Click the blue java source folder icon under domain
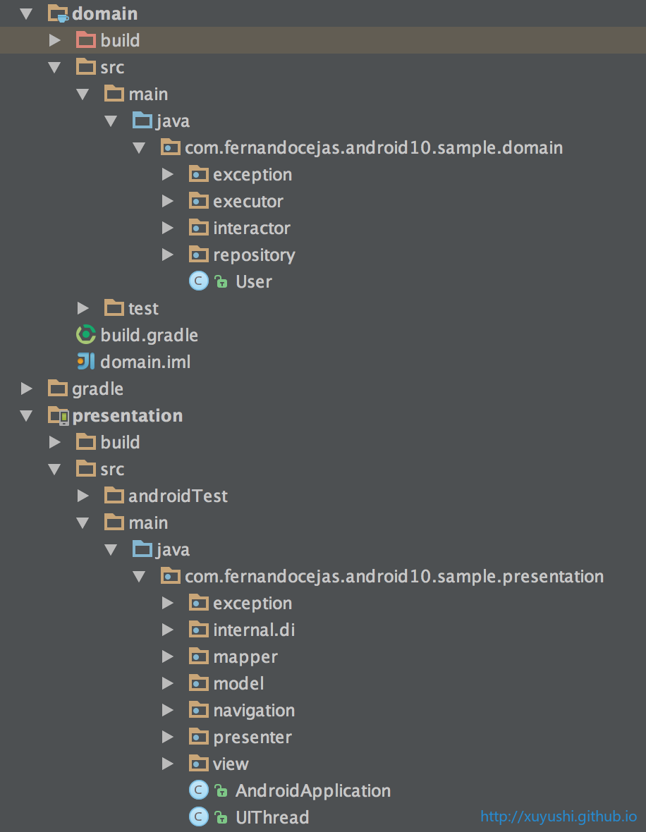This screenshot has width=646, height=832. tap(142, 121)
